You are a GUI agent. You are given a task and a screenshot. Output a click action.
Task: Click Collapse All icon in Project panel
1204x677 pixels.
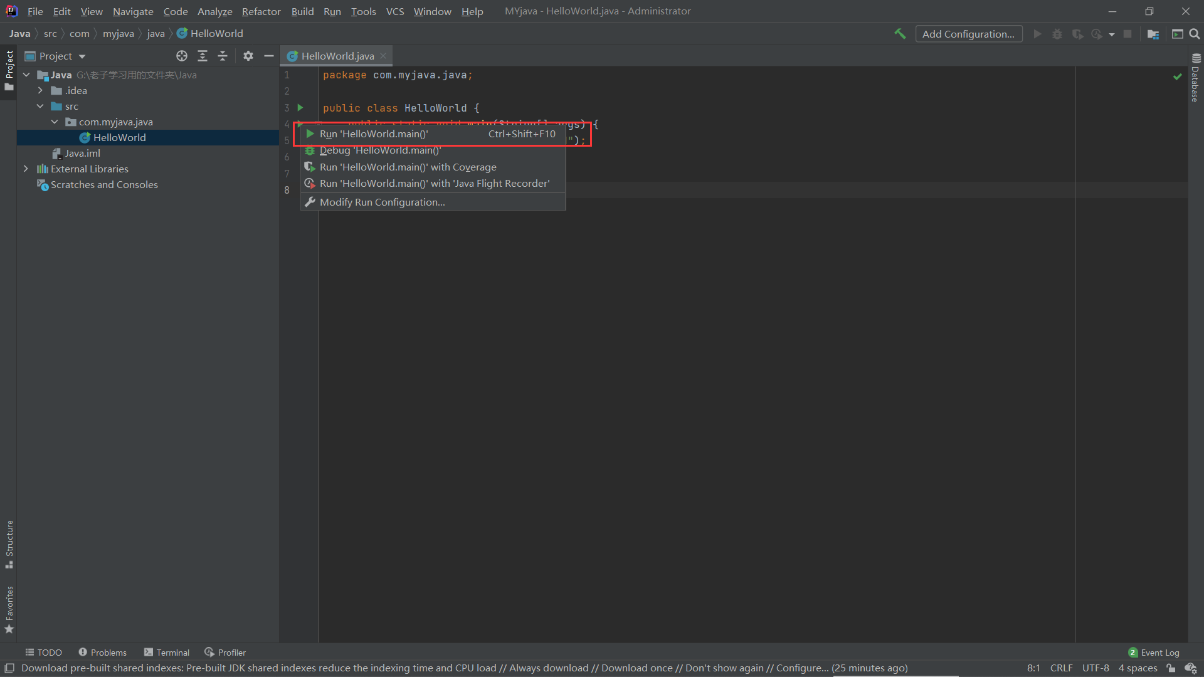(223, 56)
